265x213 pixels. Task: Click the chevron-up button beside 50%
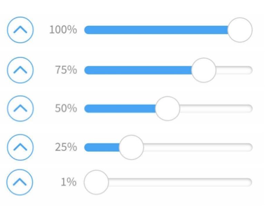pos(20,109)
